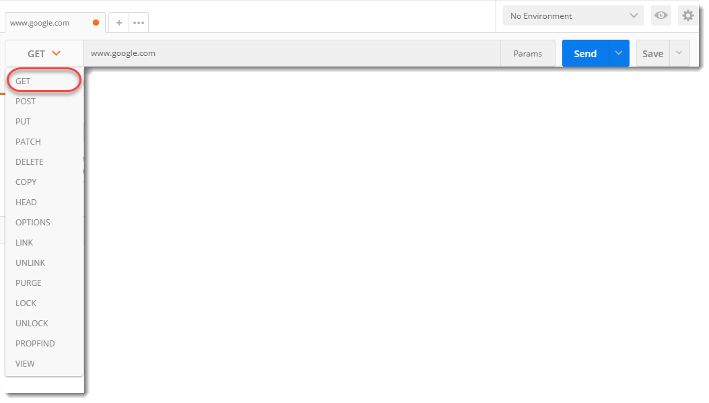
Task: Open the No Environment dropdown
Action: pos(574,16)
